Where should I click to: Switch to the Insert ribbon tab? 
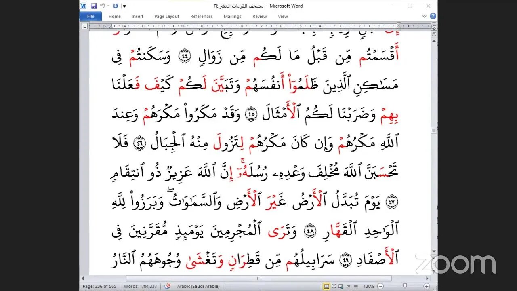(x=137, y=16)
